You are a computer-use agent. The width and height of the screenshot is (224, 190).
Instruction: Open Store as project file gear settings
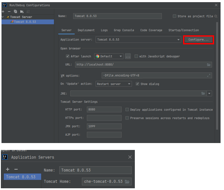point(216,16)
